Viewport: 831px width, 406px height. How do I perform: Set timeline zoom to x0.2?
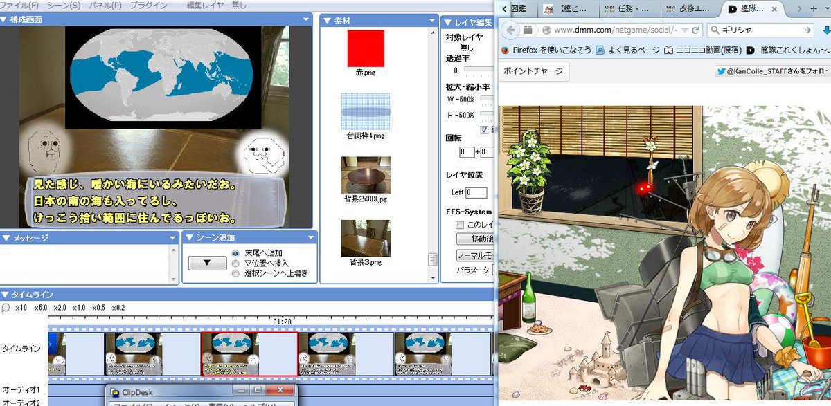118,307
